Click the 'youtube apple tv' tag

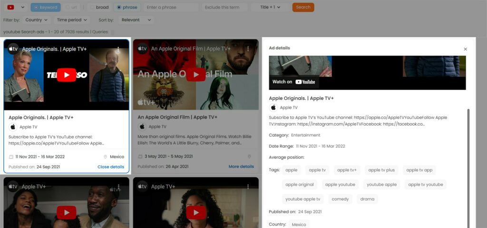303,199
